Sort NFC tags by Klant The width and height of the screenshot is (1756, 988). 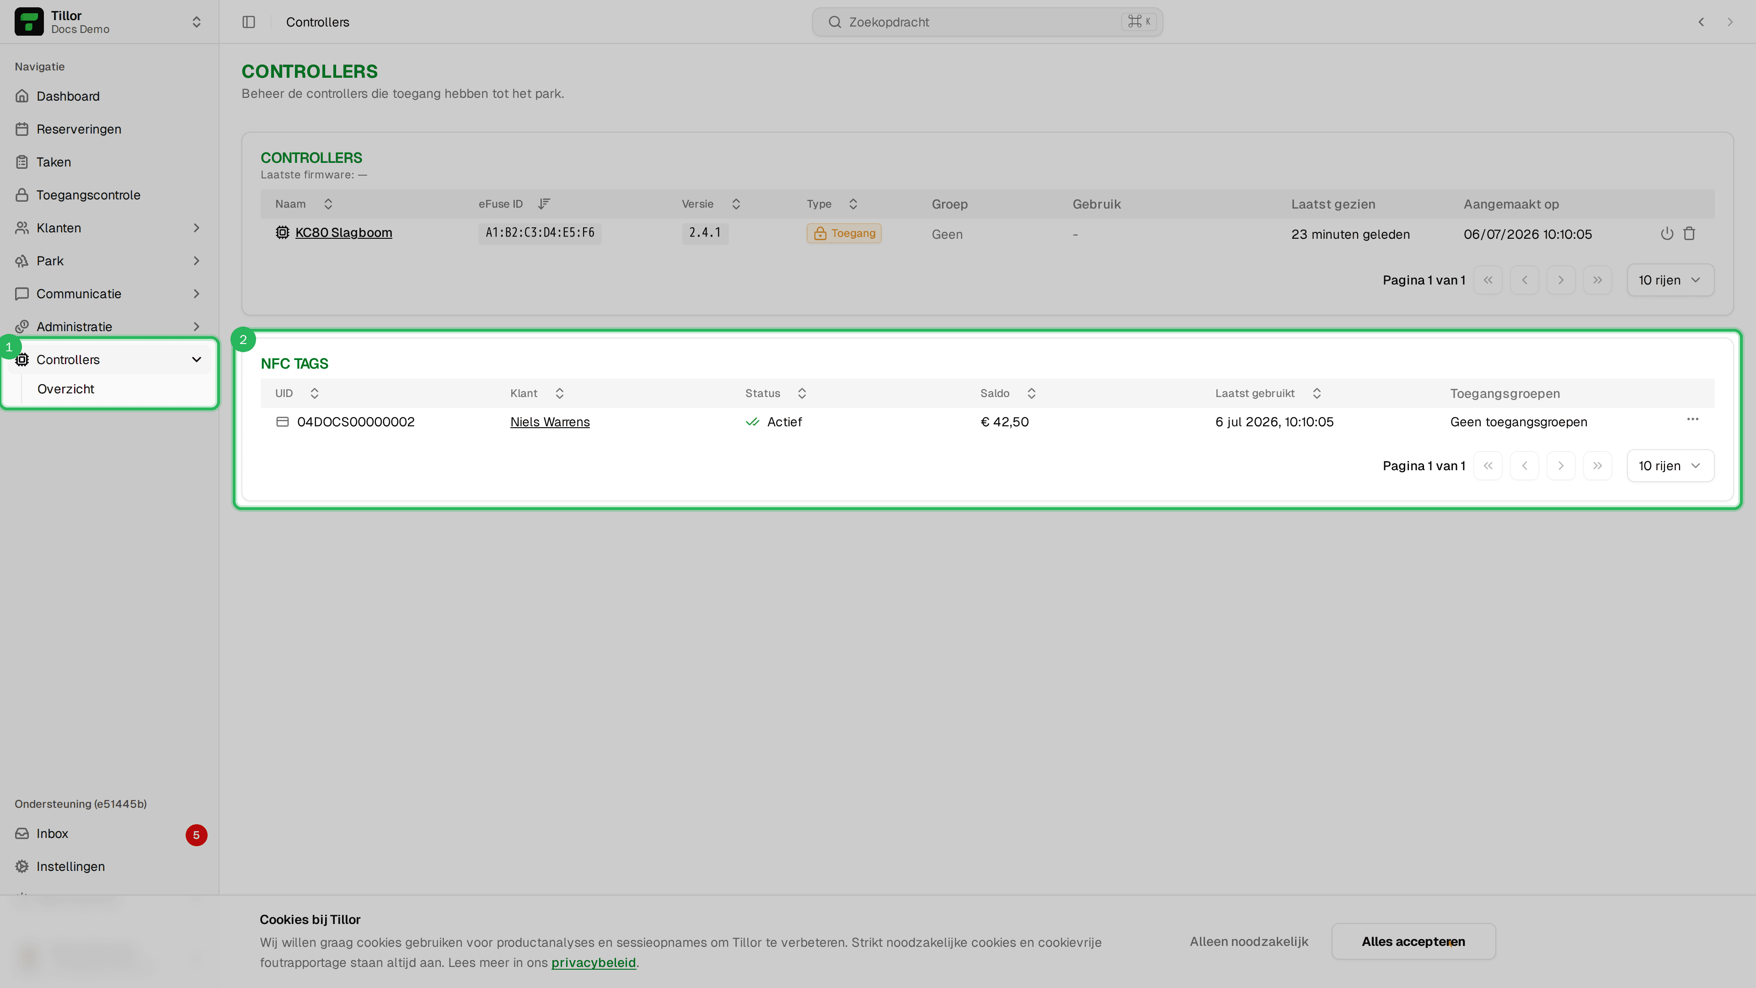[537, 393]
